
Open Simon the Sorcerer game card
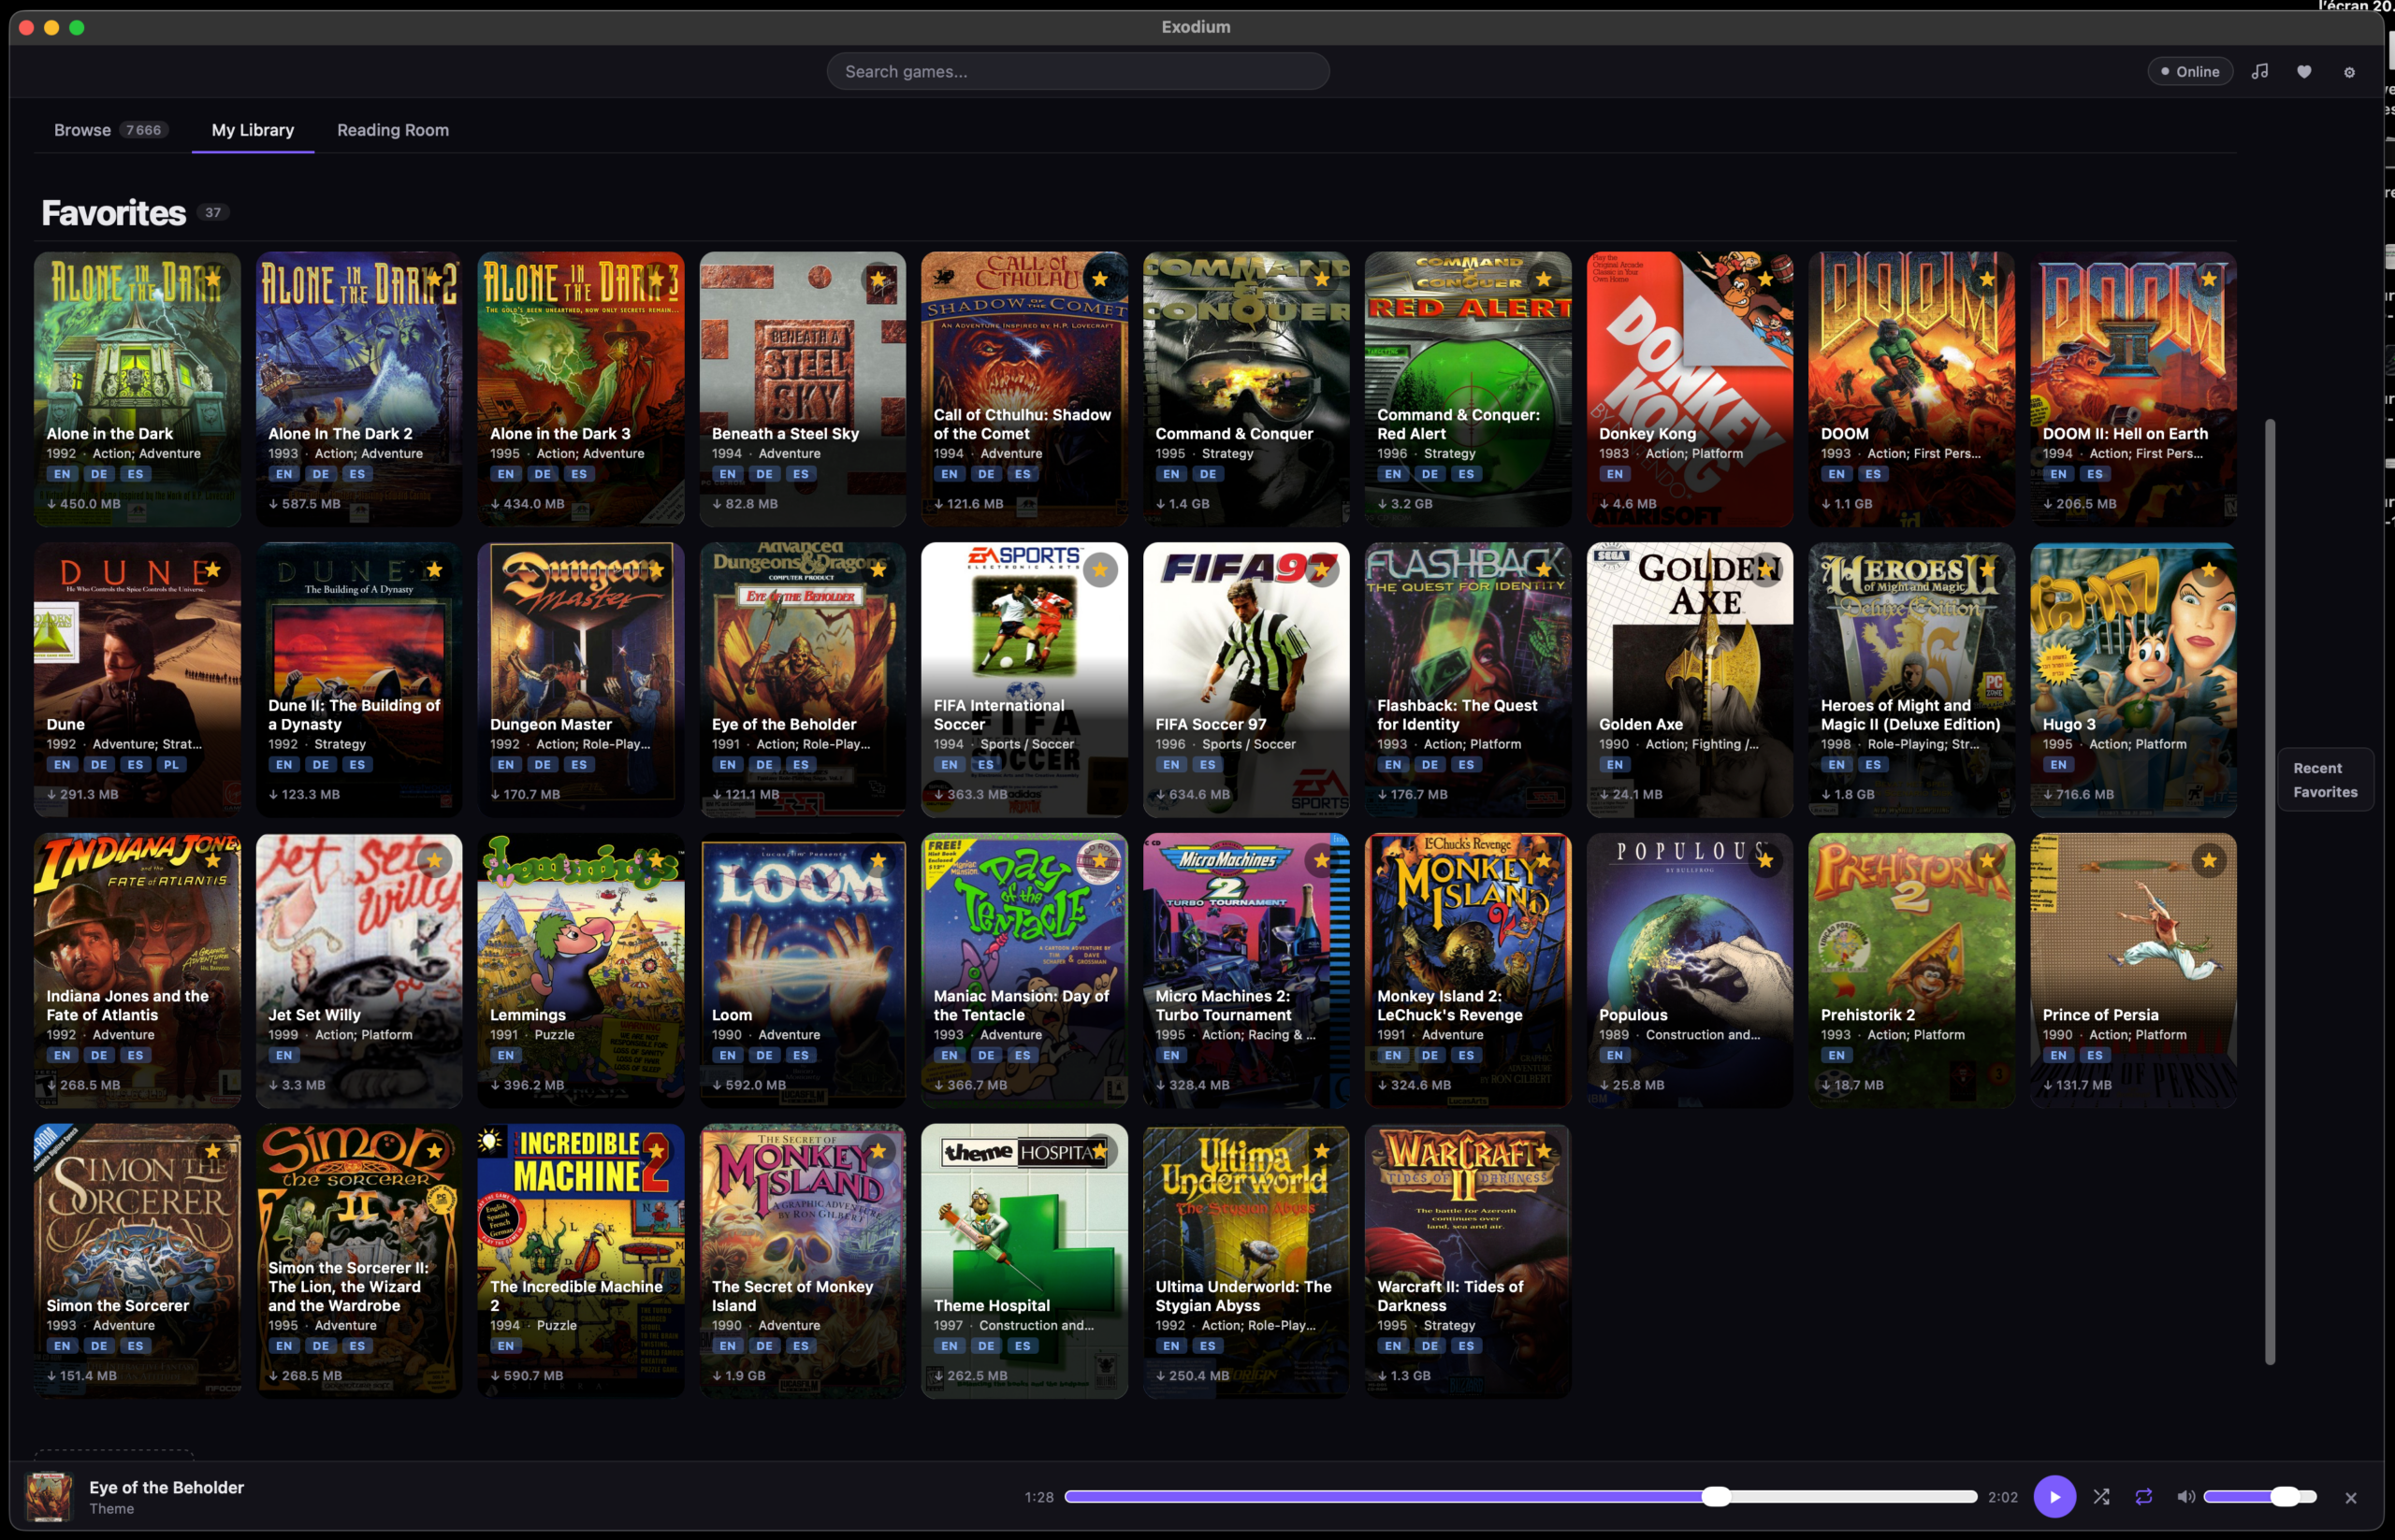[137, 1261]
